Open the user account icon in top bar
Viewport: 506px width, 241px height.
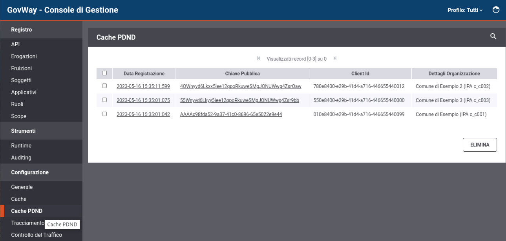point(496,10)
